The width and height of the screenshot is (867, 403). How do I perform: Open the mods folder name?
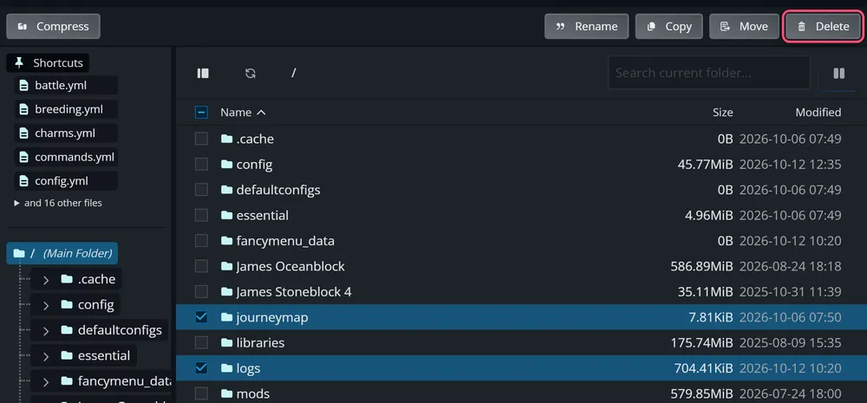(252, 393)
